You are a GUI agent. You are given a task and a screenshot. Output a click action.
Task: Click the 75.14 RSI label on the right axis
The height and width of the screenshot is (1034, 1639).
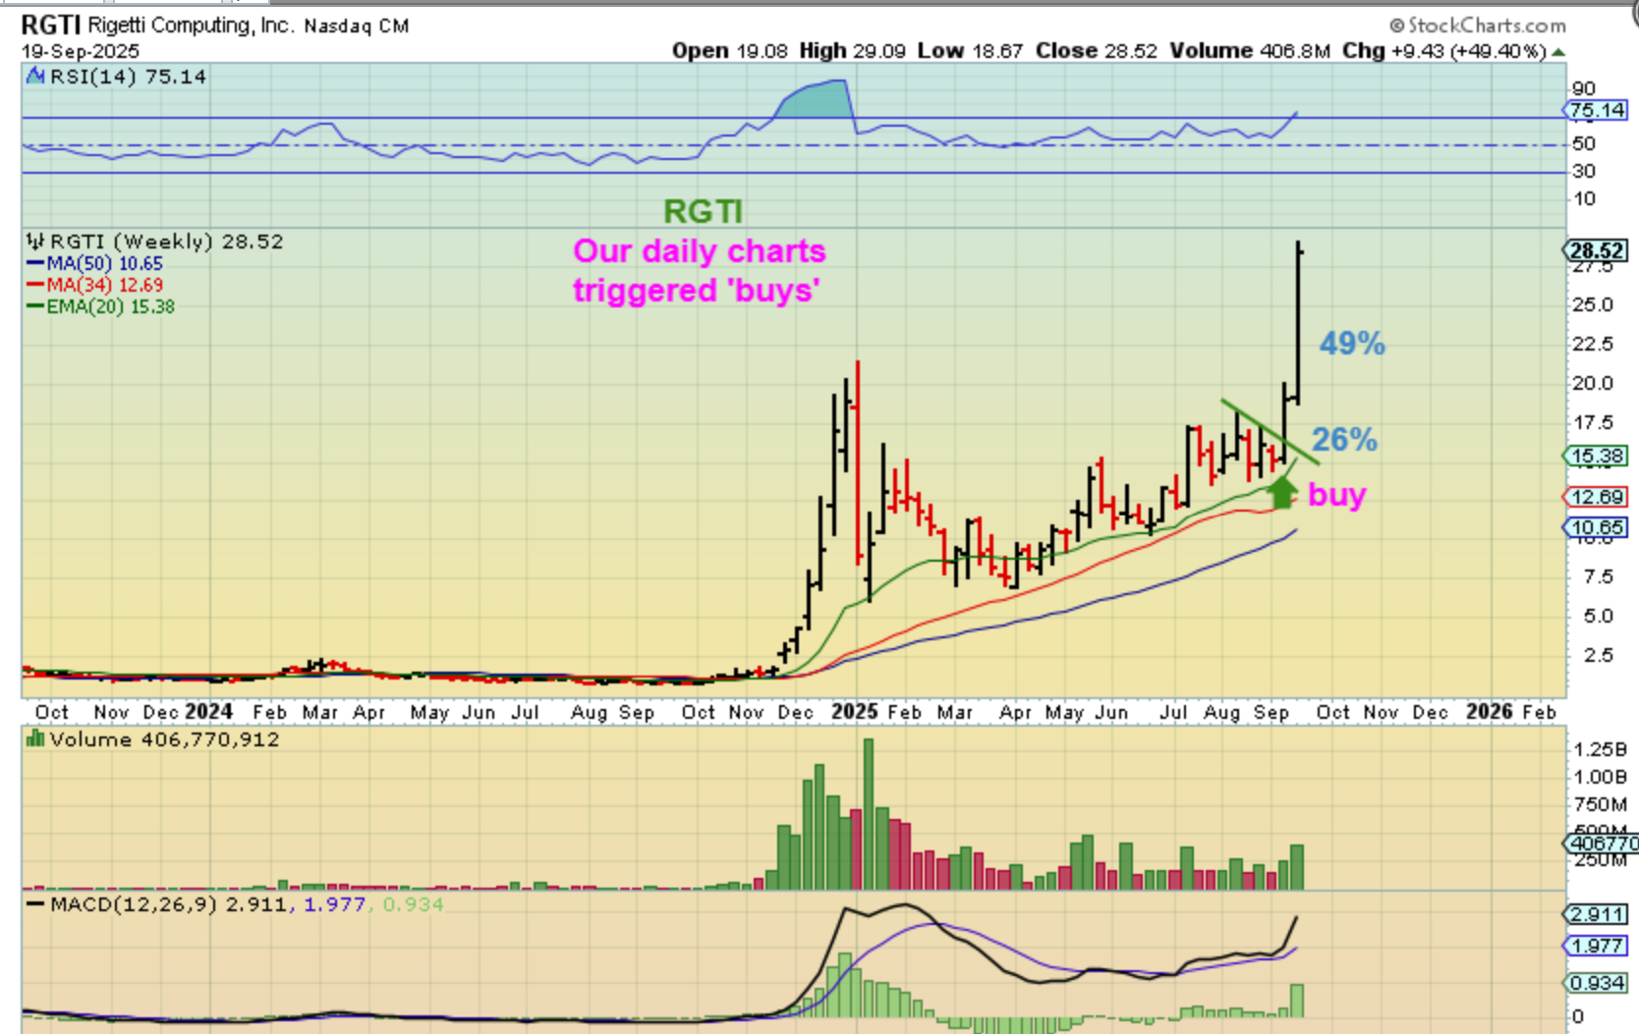[x=1598, y=110]
